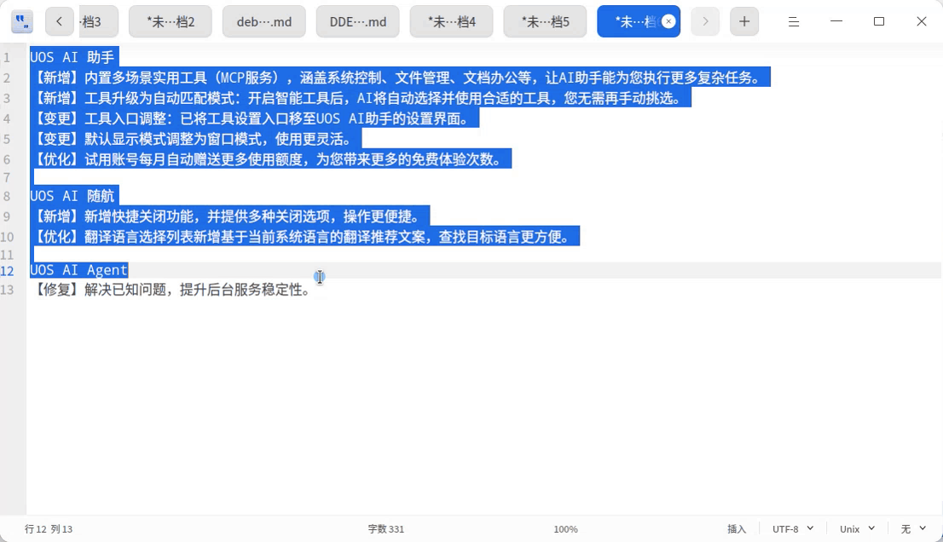The height and width of the screenshot is (542, 943).
Task: Open the Unix line ending dropdown
Action: click(x=857, y=528)
